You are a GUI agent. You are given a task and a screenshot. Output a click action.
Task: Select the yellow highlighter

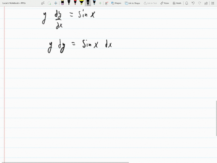tap(81, 3)
